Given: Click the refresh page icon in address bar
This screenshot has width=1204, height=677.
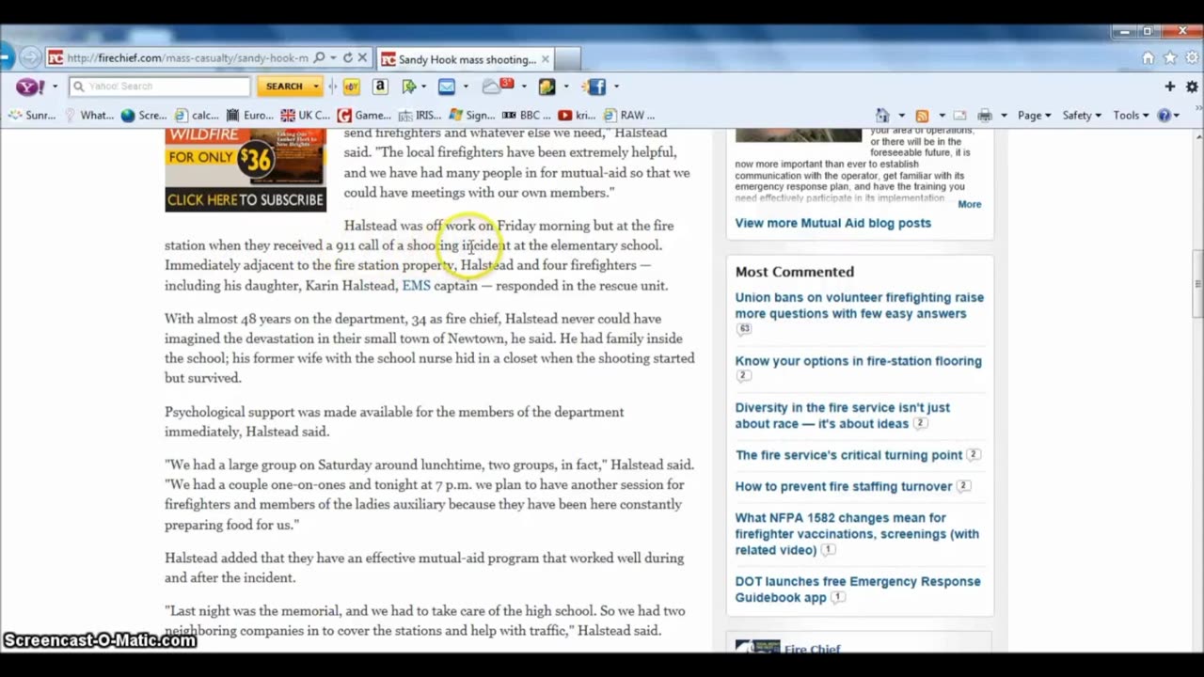Looking at the screenshot, I should click(x=347, y=58).
